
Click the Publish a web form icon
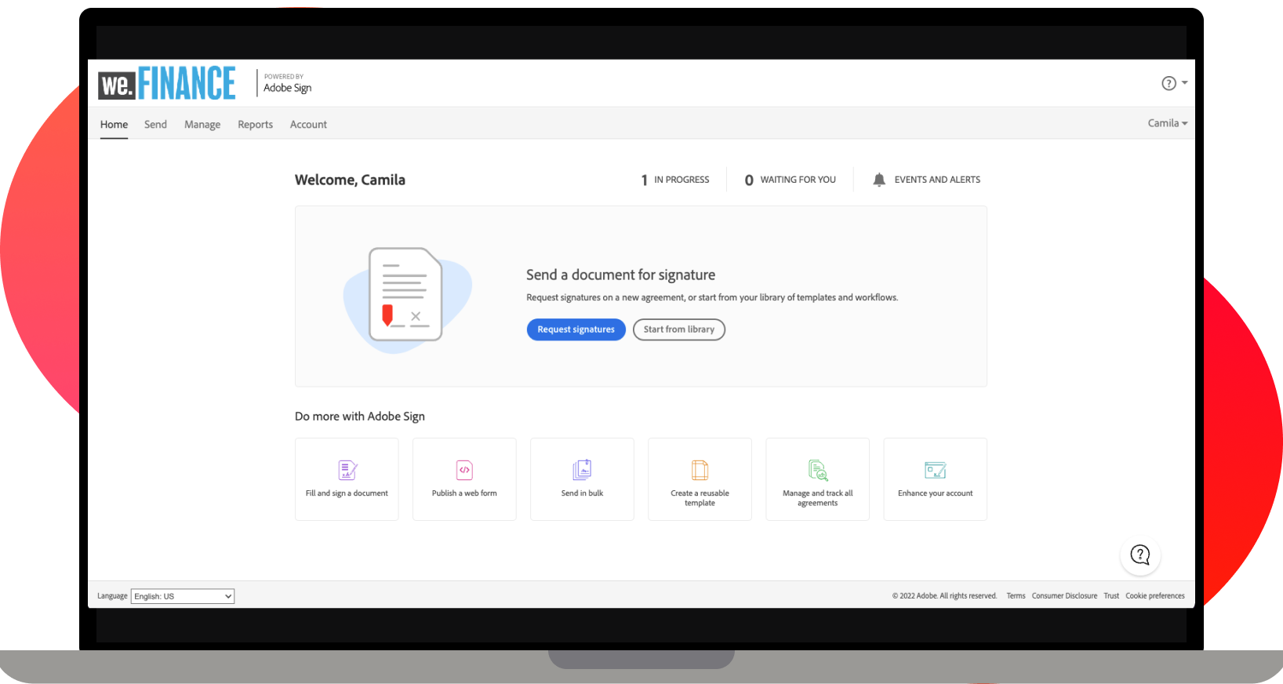(x=464, y=470)
